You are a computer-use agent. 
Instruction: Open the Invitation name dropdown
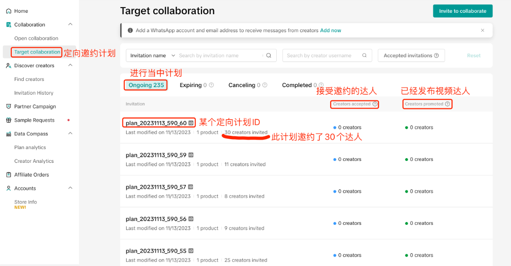152,55
